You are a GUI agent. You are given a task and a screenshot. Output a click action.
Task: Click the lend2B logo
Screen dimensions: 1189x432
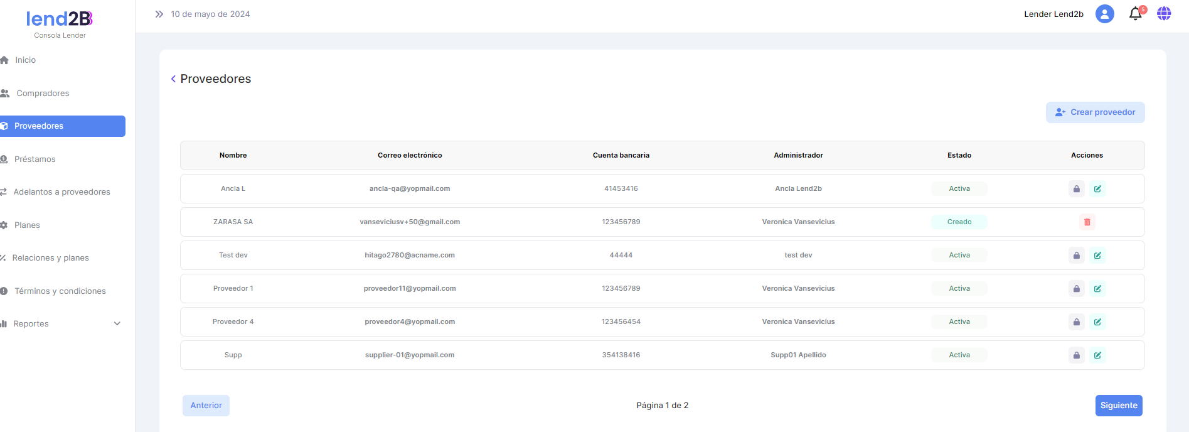[60, 19]
